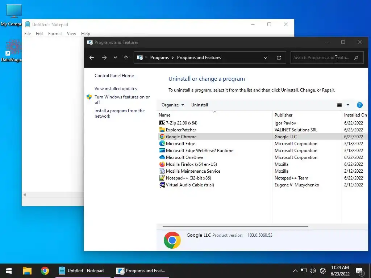371x278 pixels.
Task: Click the Mozilla Firefox icon in list
Action: [x=162, y=164]
